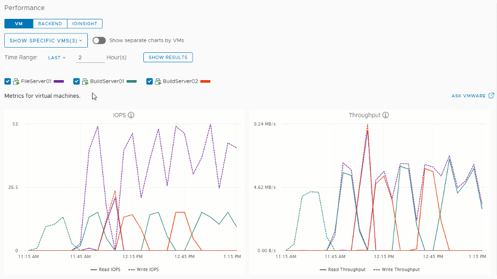Click the Show Results button
The image size is (497, 279).
click(x=168, y=58)
